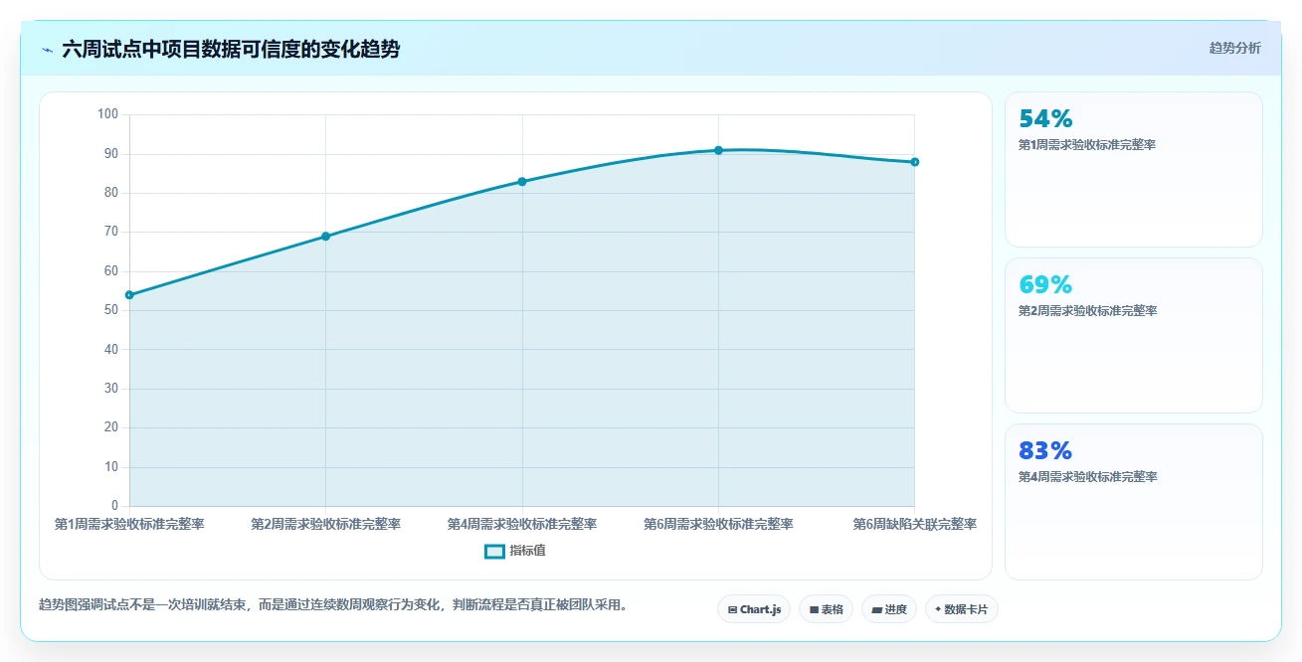Click the 表格 chip
Viewport: 1302px width, 662px height.
[826, 609]
